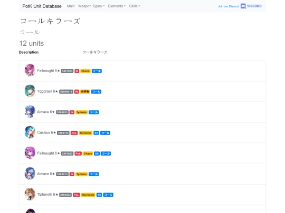Click the 2303133 ID badge
The width and height of the screenshot is (285, 213).
pos(63,133)
